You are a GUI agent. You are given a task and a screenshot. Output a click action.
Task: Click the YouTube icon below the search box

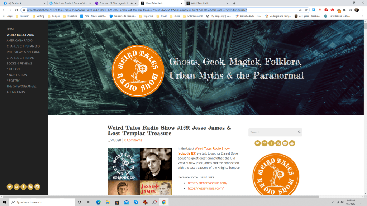[x=292, y=143]
